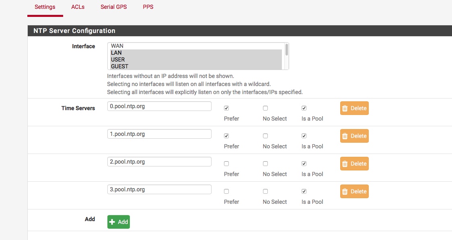The width and height of the screenshot is (452, 240).
Task: Click the 1.pool.ntp.org server field
Action: pyautogui.click(x=159, y=134)
